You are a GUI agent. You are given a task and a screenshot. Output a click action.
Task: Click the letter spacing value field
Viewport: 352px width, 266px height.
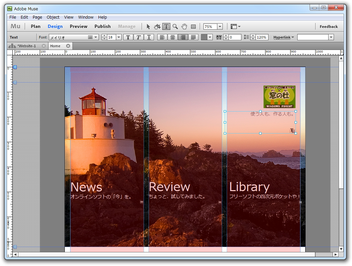point(234,37)
